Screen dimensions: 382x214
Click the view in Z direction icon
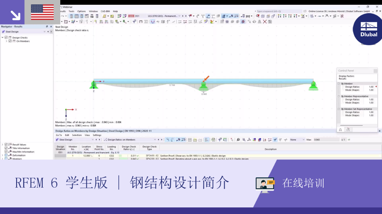point(290,16)
